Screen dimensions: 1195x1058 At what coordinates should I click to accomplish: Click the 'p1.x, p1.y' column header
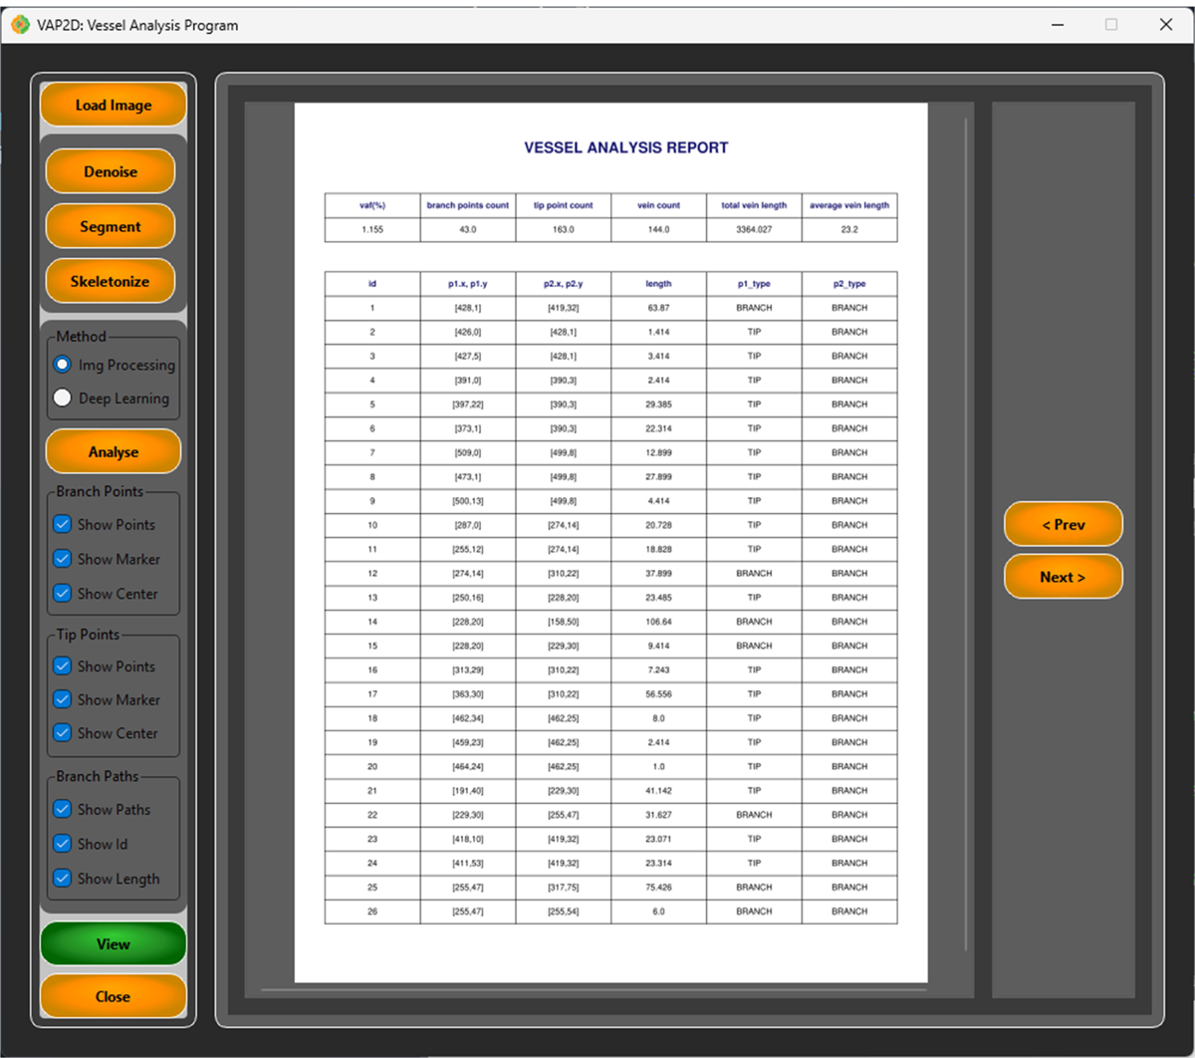tap(468, 284)
